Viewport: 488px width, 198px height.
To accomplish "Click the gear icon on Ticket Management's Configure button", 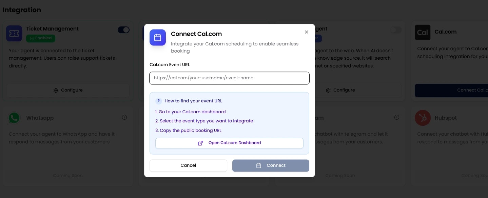I will click(56, 91).
